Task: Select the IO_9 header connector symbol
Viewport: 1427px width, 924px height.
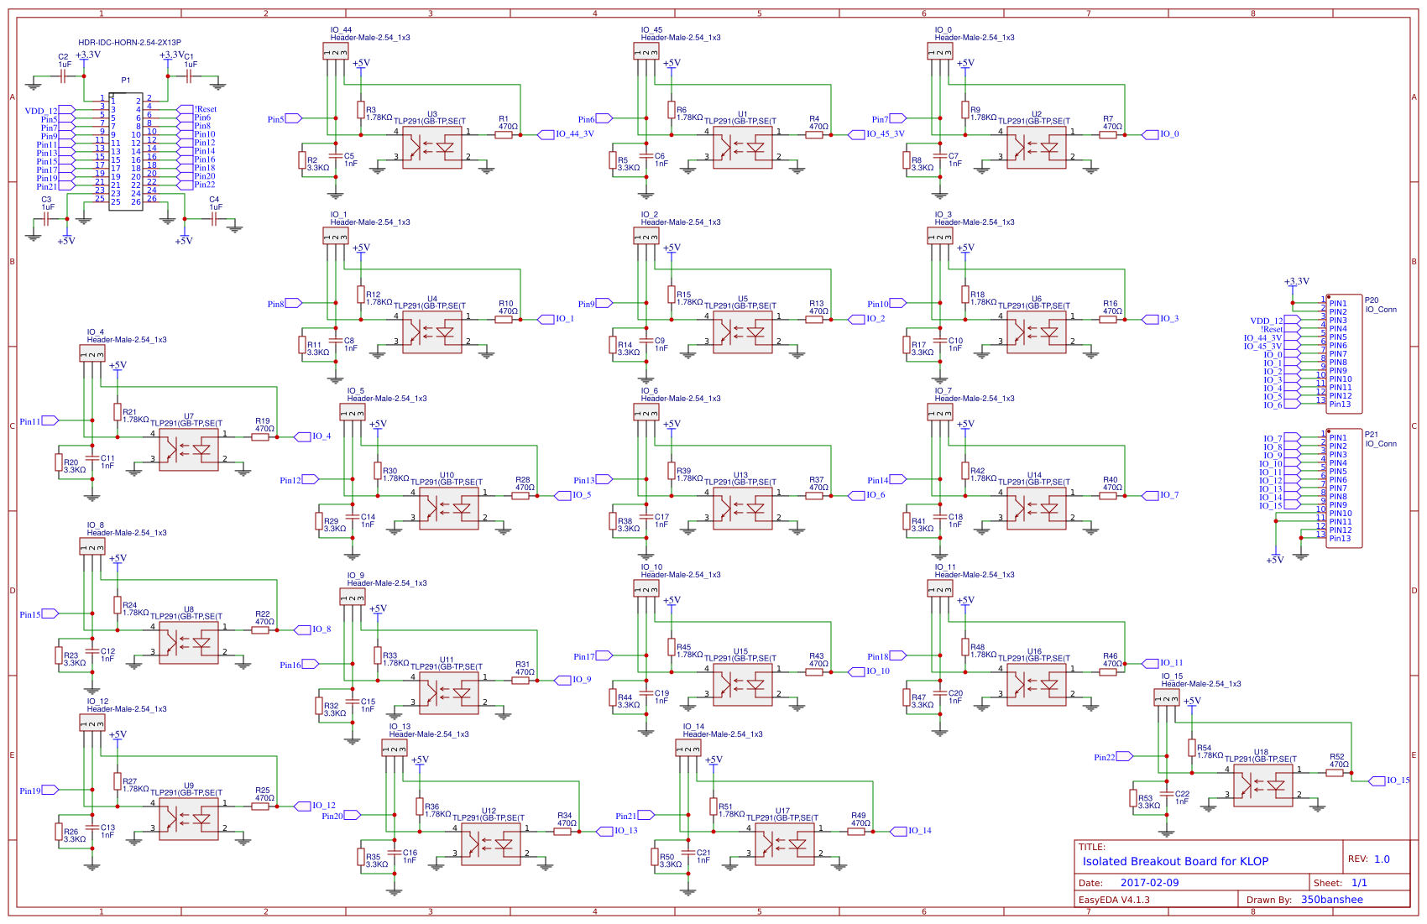Action: [353, 597]
